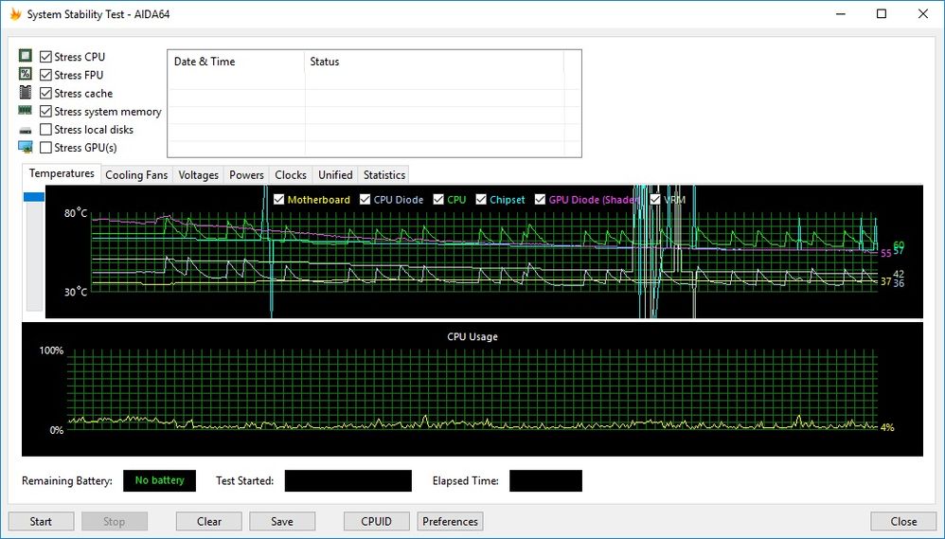The width and height of the screenshot is (945, 539).
Task: Toggle the green CPU graph legend checkbox
Action: tap(438, 200)
